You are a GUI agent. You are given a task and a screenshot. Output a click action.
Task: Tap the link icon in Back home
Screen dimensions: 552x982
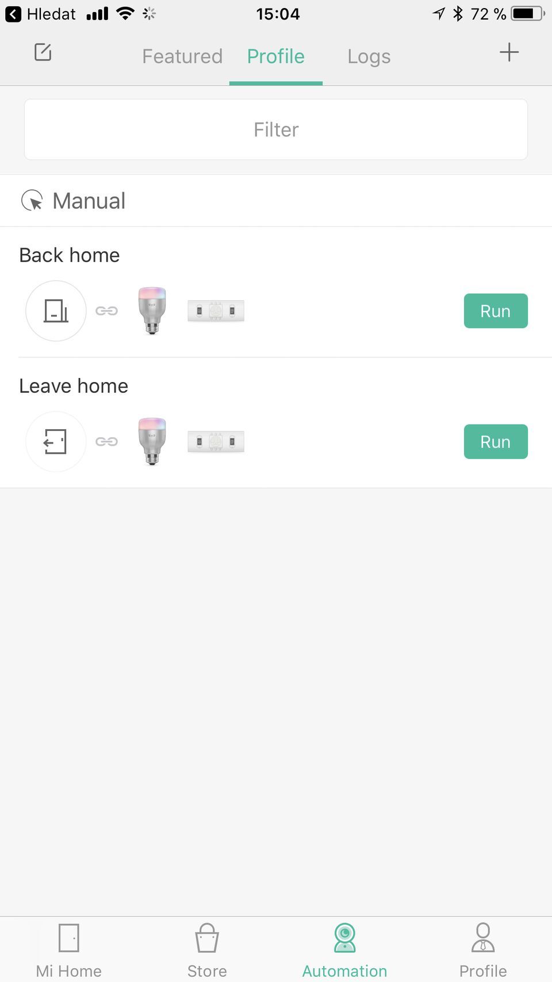(106, 311)
